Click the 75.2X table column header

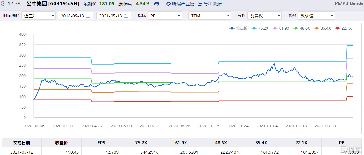(142, 143)
